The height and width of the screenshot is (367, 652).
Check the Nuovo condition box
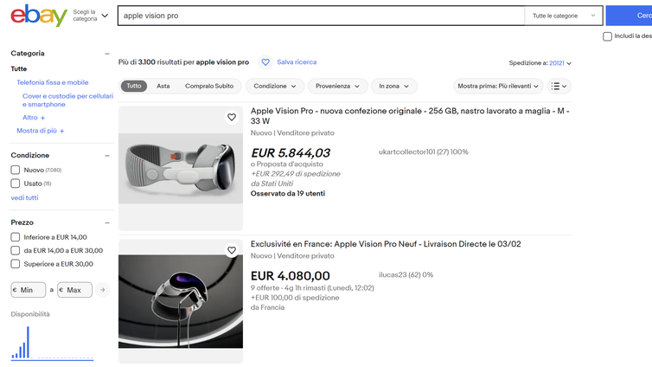tap(16, 171)
